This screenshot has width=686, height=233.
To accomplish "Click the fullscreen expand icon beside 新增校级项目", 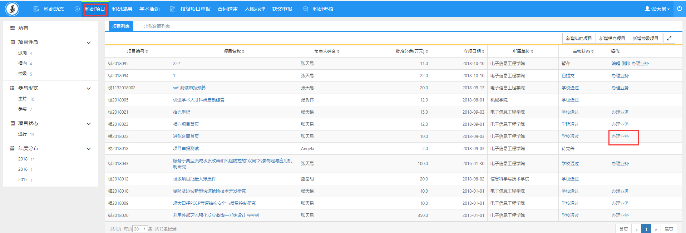I will point(669,38).
